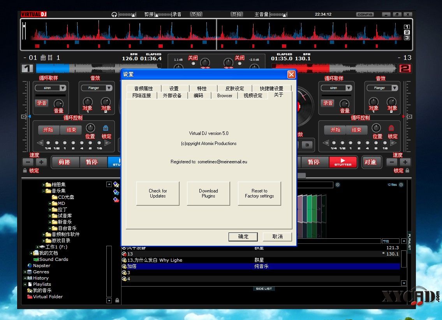Toggle the left deck speed lock padlock

[x=25, y=171]
